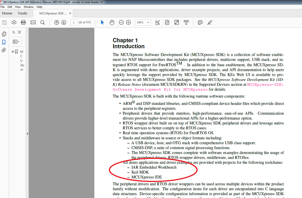
Task: Open the View menu
Action: [x=18, y=7]
